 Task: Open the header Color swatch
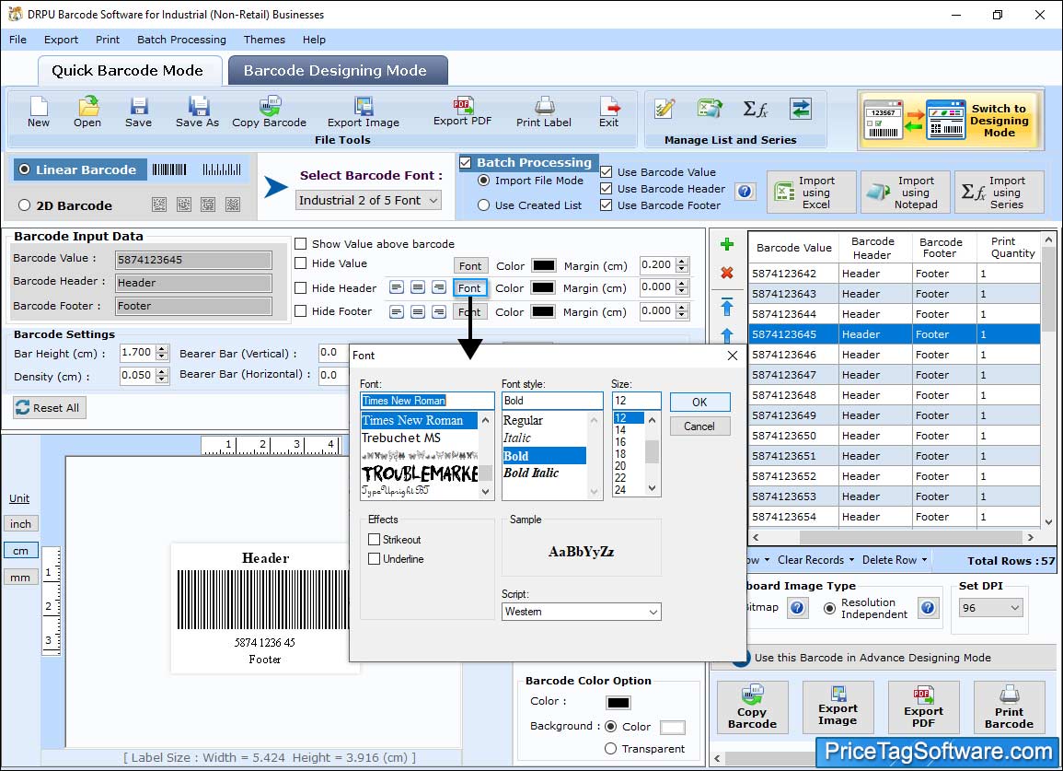pos(543,287)
